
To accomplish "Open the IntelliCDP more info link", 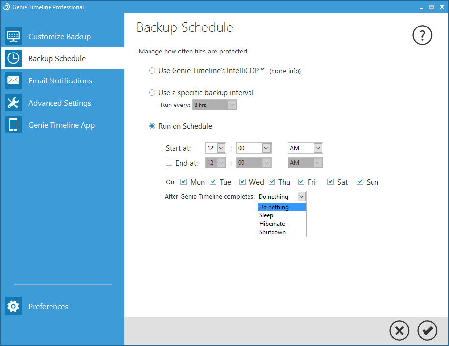I will (285, 71).
